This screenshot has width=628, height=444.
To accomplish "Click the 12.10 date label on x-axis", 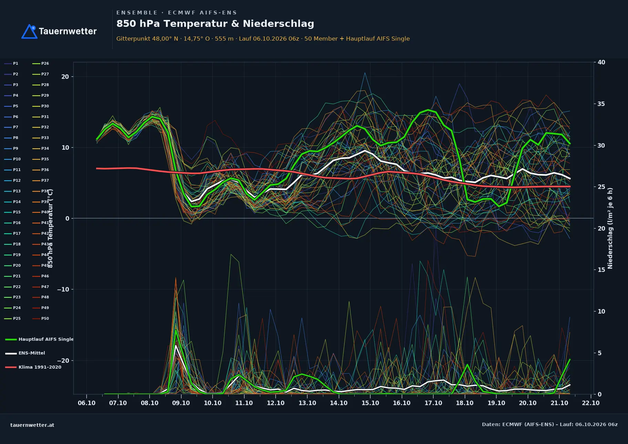I will (275, 403).
